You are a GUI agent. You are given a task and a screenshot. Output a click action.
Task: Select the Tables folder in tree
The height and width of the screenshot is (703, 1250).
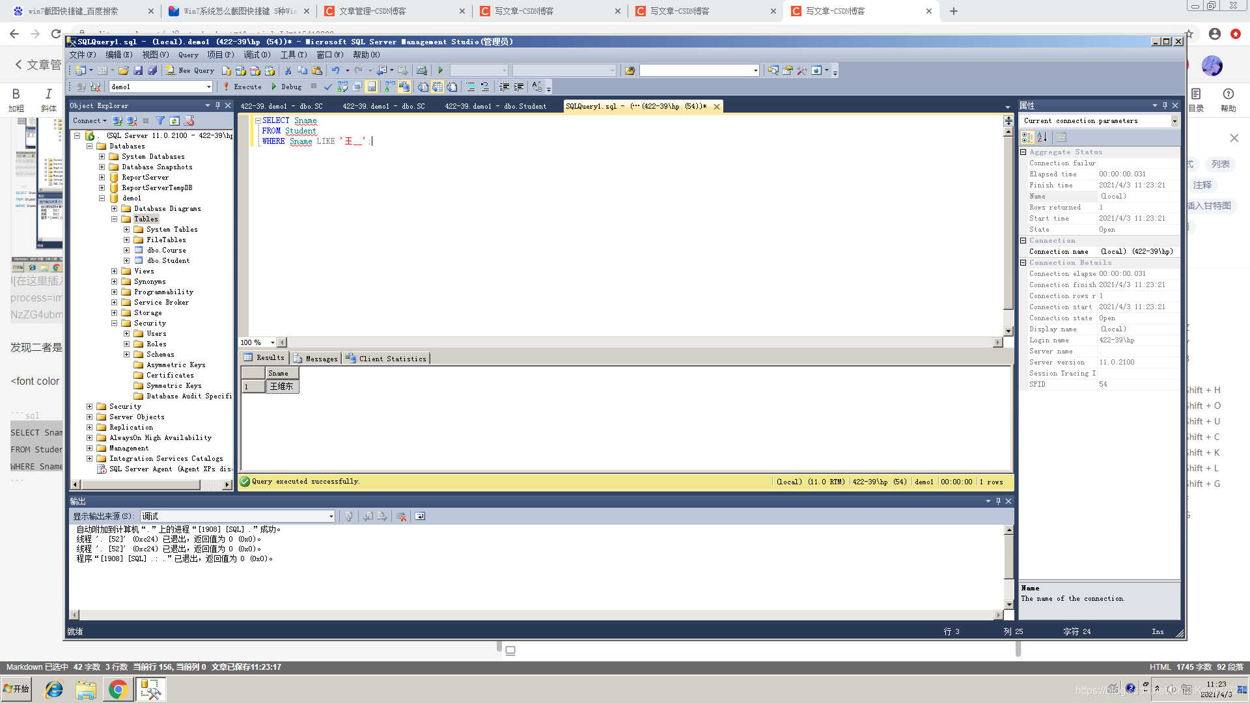146,219
